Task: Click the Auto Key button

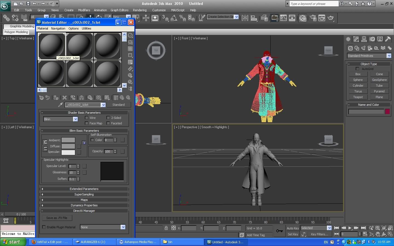Action: click(x=293, y=228)
